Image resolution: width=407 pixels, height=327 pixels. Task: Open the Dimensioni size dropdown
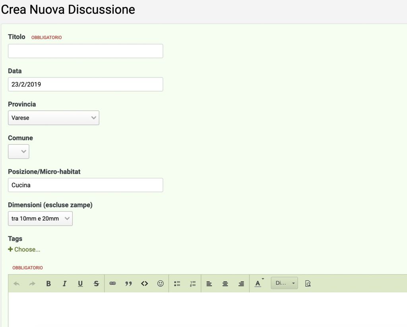click(40, 219)
